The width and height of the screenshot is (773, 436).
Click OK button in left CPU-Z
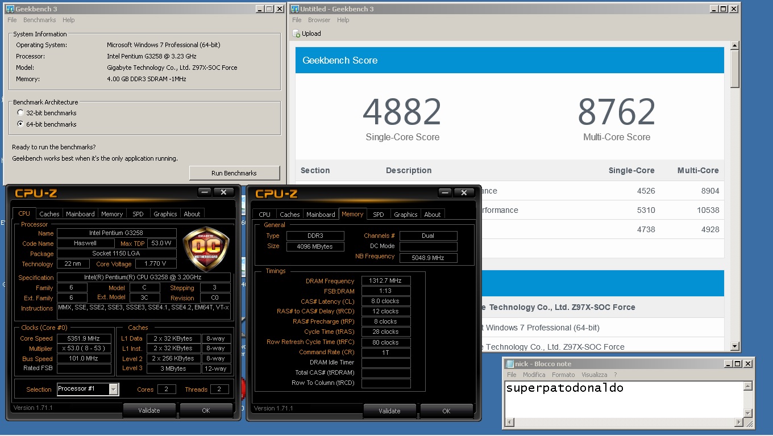click(206, 410)
